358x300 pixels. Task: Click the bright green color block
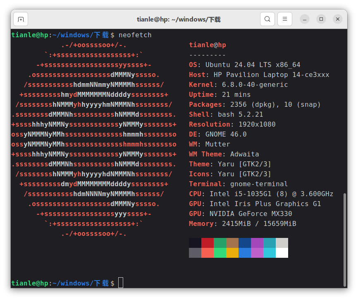click(220, 253)
